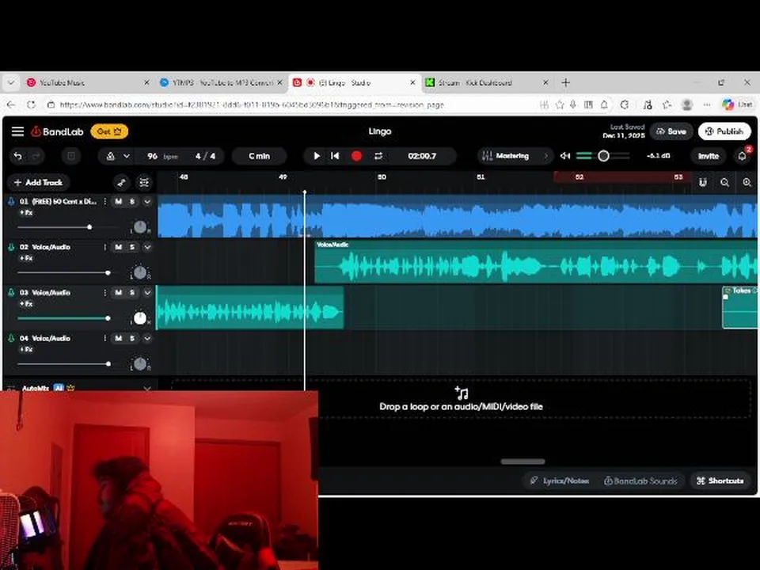Adjust track 01 volume slider
The image size is (760, 570).
pos(89,227)
